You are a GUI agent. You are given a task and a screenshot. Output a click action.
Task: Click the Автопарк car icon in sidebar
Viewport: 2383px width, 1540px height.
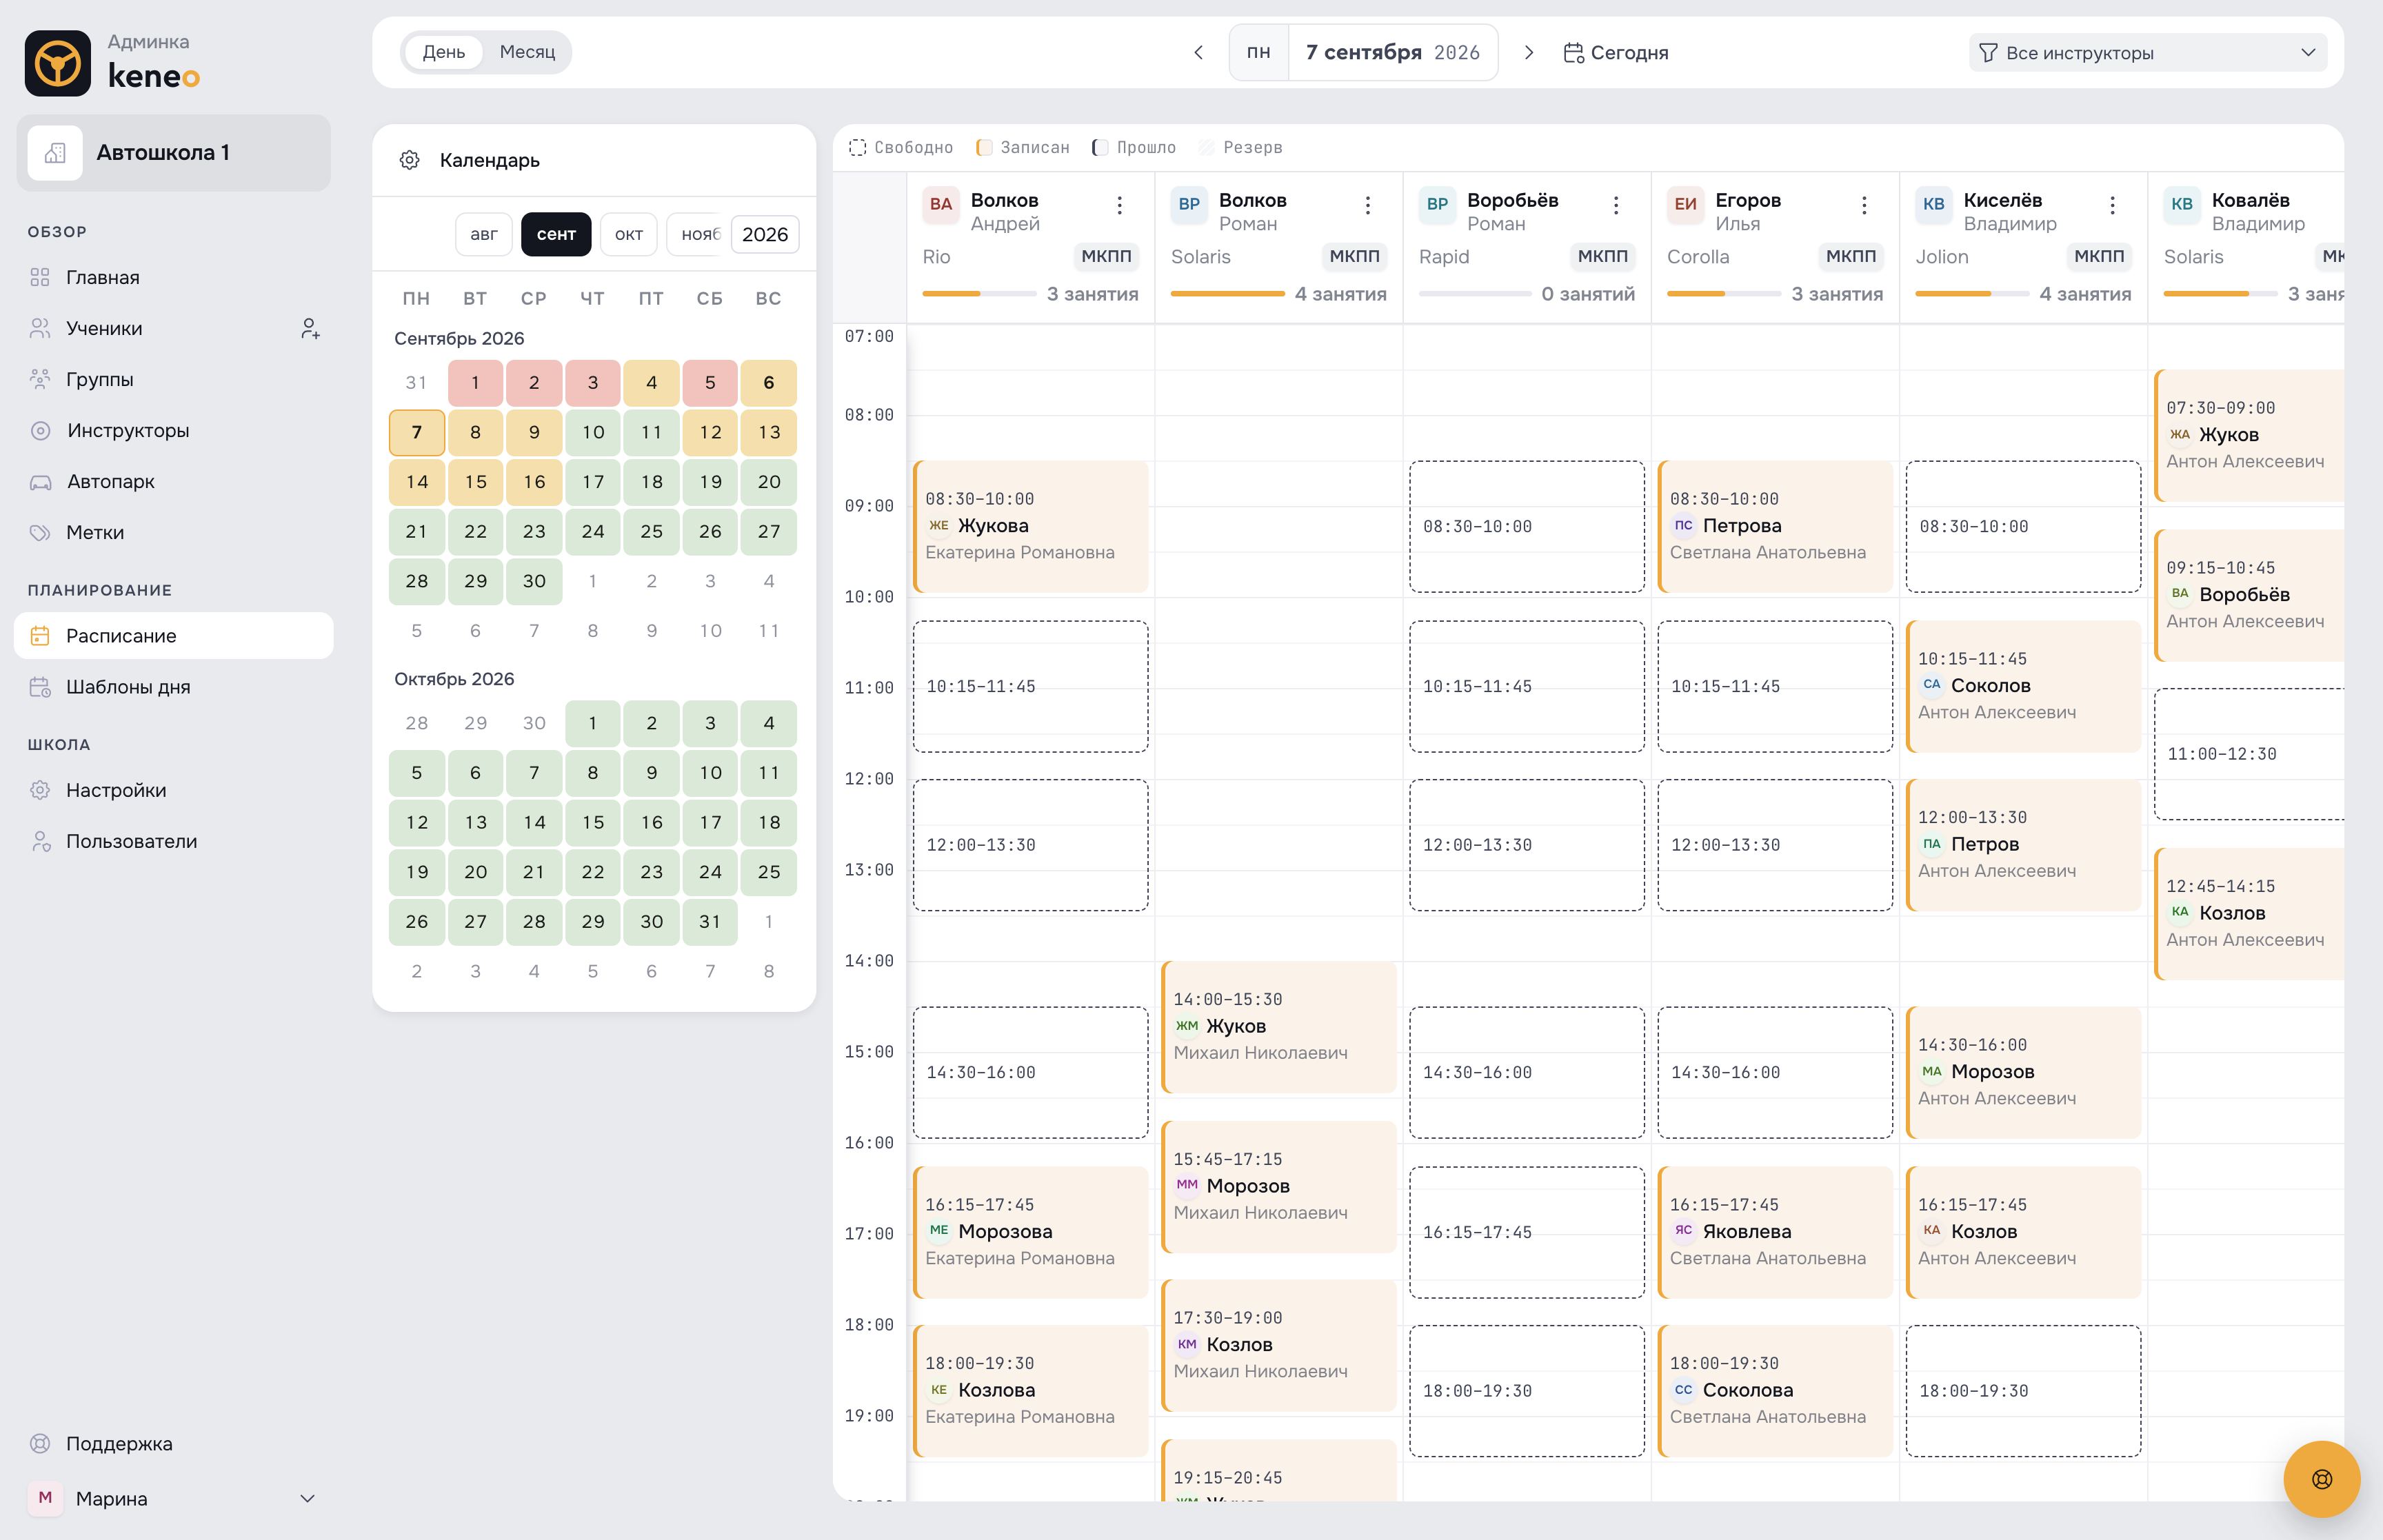pyautogui.click(x=40, y=482)
